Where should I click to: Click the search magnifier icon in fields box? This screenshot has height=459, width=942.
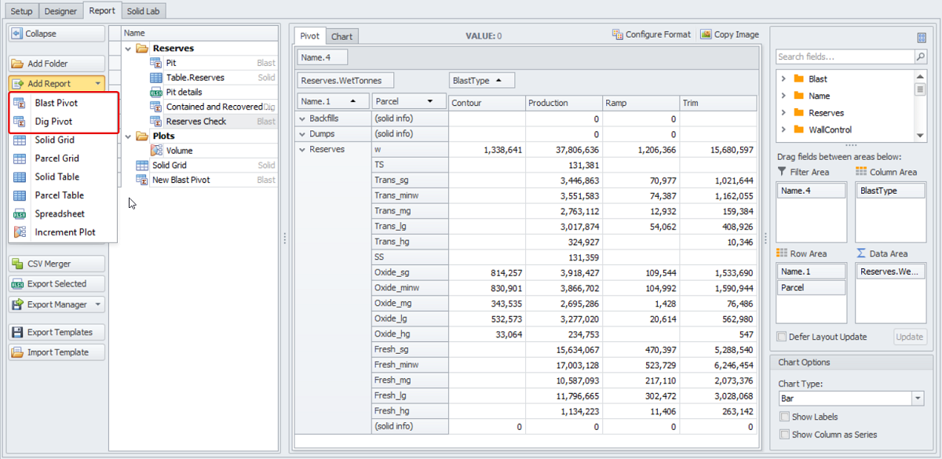[x=920, y=57]
